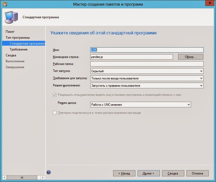Click the Командная строка field with yandex.js
The height and width of the screenshot is (182, 216).
pyautogui.click(x=132, y=57)
